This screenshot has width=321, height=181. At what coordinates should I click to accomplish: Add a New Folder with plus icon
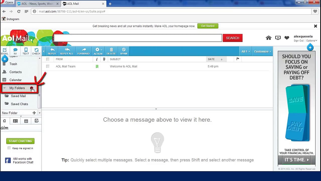(x=34, y=113)
